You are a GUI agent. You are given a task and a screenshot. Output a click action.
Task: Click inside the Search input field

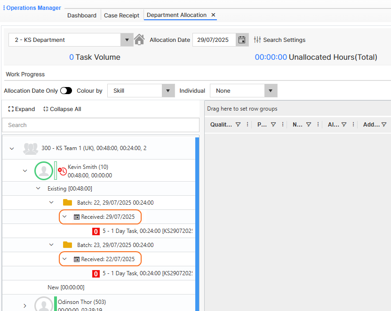[100, 125]
